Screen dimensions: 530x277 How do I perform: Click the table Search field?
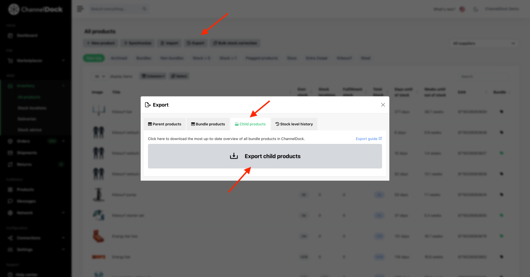[x=484, y=76]
